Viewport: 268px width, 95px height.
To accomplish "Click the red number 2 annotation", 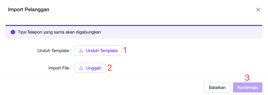I will click(110, 68).
